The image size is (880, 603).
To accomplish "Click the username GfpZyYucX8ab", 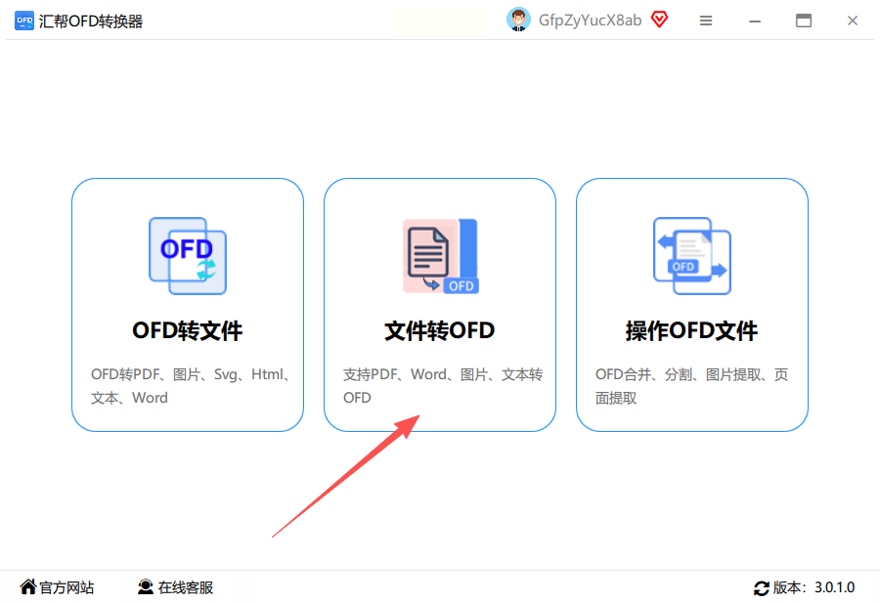I will (x=590, y=21).
